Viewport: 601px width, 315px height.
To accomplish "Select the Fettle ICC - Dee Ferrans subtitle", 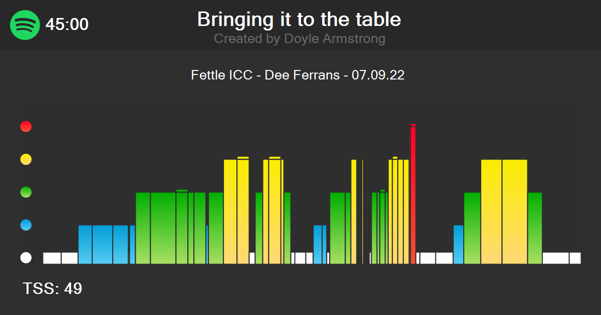I will [x=297, y=75].
